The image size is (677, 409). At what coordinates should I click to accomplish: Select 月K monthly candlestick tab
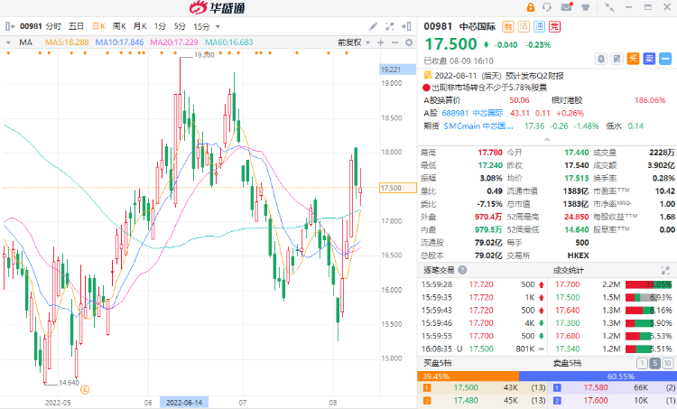click(x=140, y=26)
